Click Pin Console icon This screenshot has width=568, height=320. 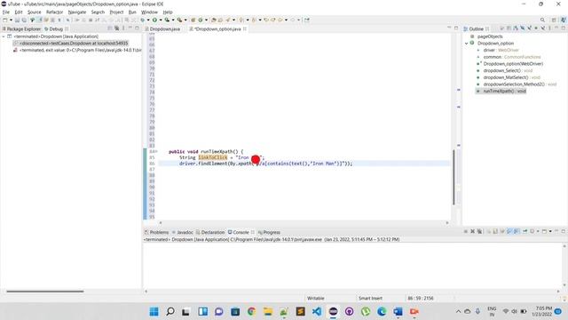[x=525, y=231]
